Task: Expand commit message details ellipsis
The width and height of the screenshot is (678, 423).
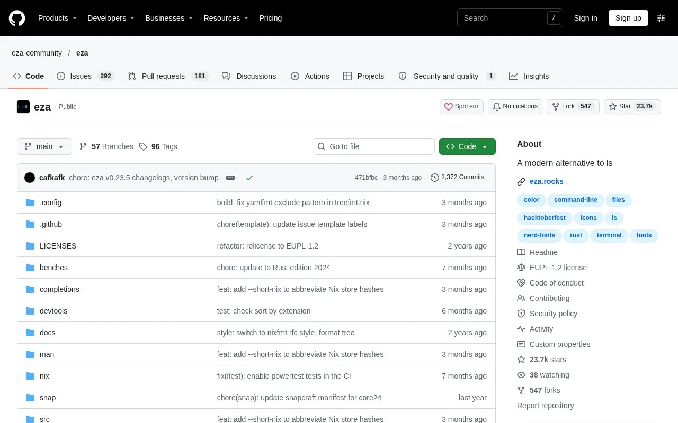Action: click(x=230, y=178)
